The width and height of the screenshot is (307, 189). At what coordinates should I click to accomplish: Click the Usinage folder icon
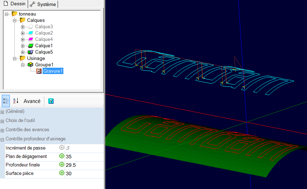tap(23, 58)
